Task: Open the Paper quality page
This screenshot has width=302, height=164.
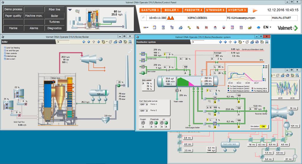Action: coord(13,16)
